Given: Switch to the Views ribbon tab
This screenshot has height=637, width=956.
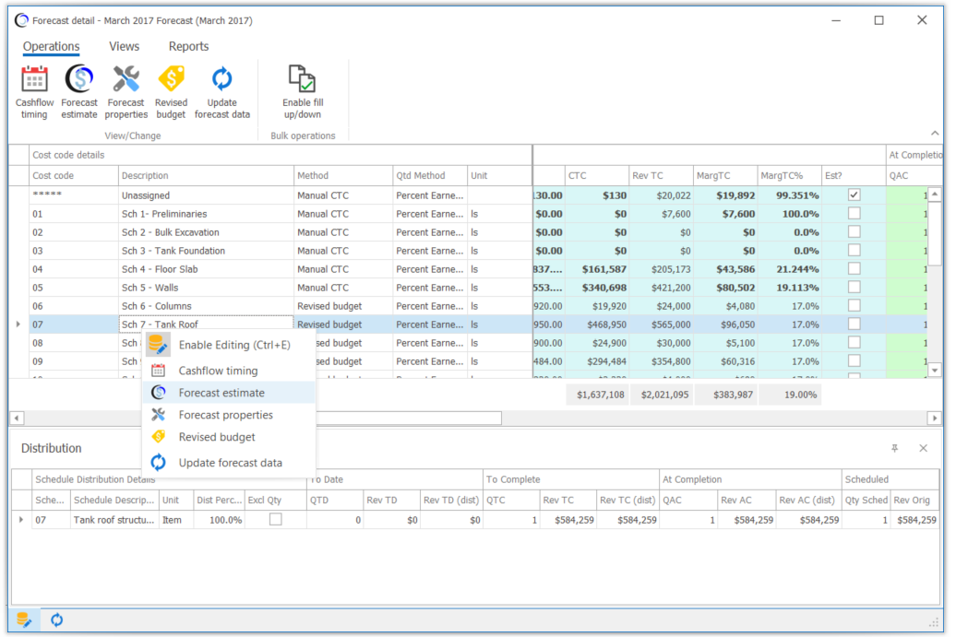Looking at the screenshot, I should 124,46.
